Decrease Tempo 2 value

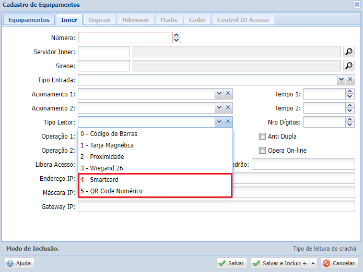click(x=350, y=110)
